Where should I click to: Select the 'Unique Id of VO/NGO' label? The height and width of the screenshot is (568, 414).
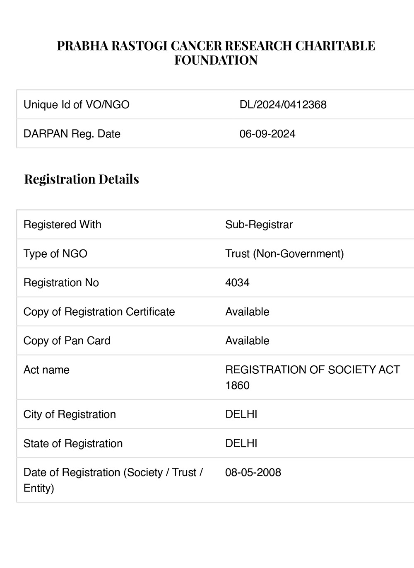click(x=77, y=104)
